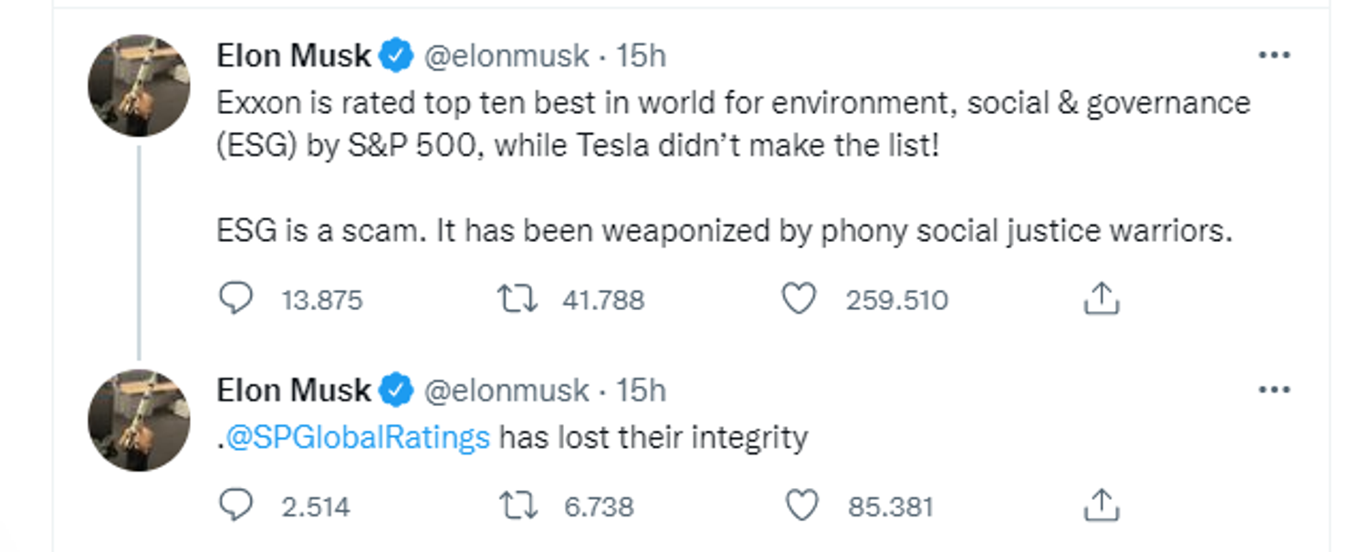Share the SPGlobalRatings integrity tweet
1369x552 pixels.
pos(1101,505)
